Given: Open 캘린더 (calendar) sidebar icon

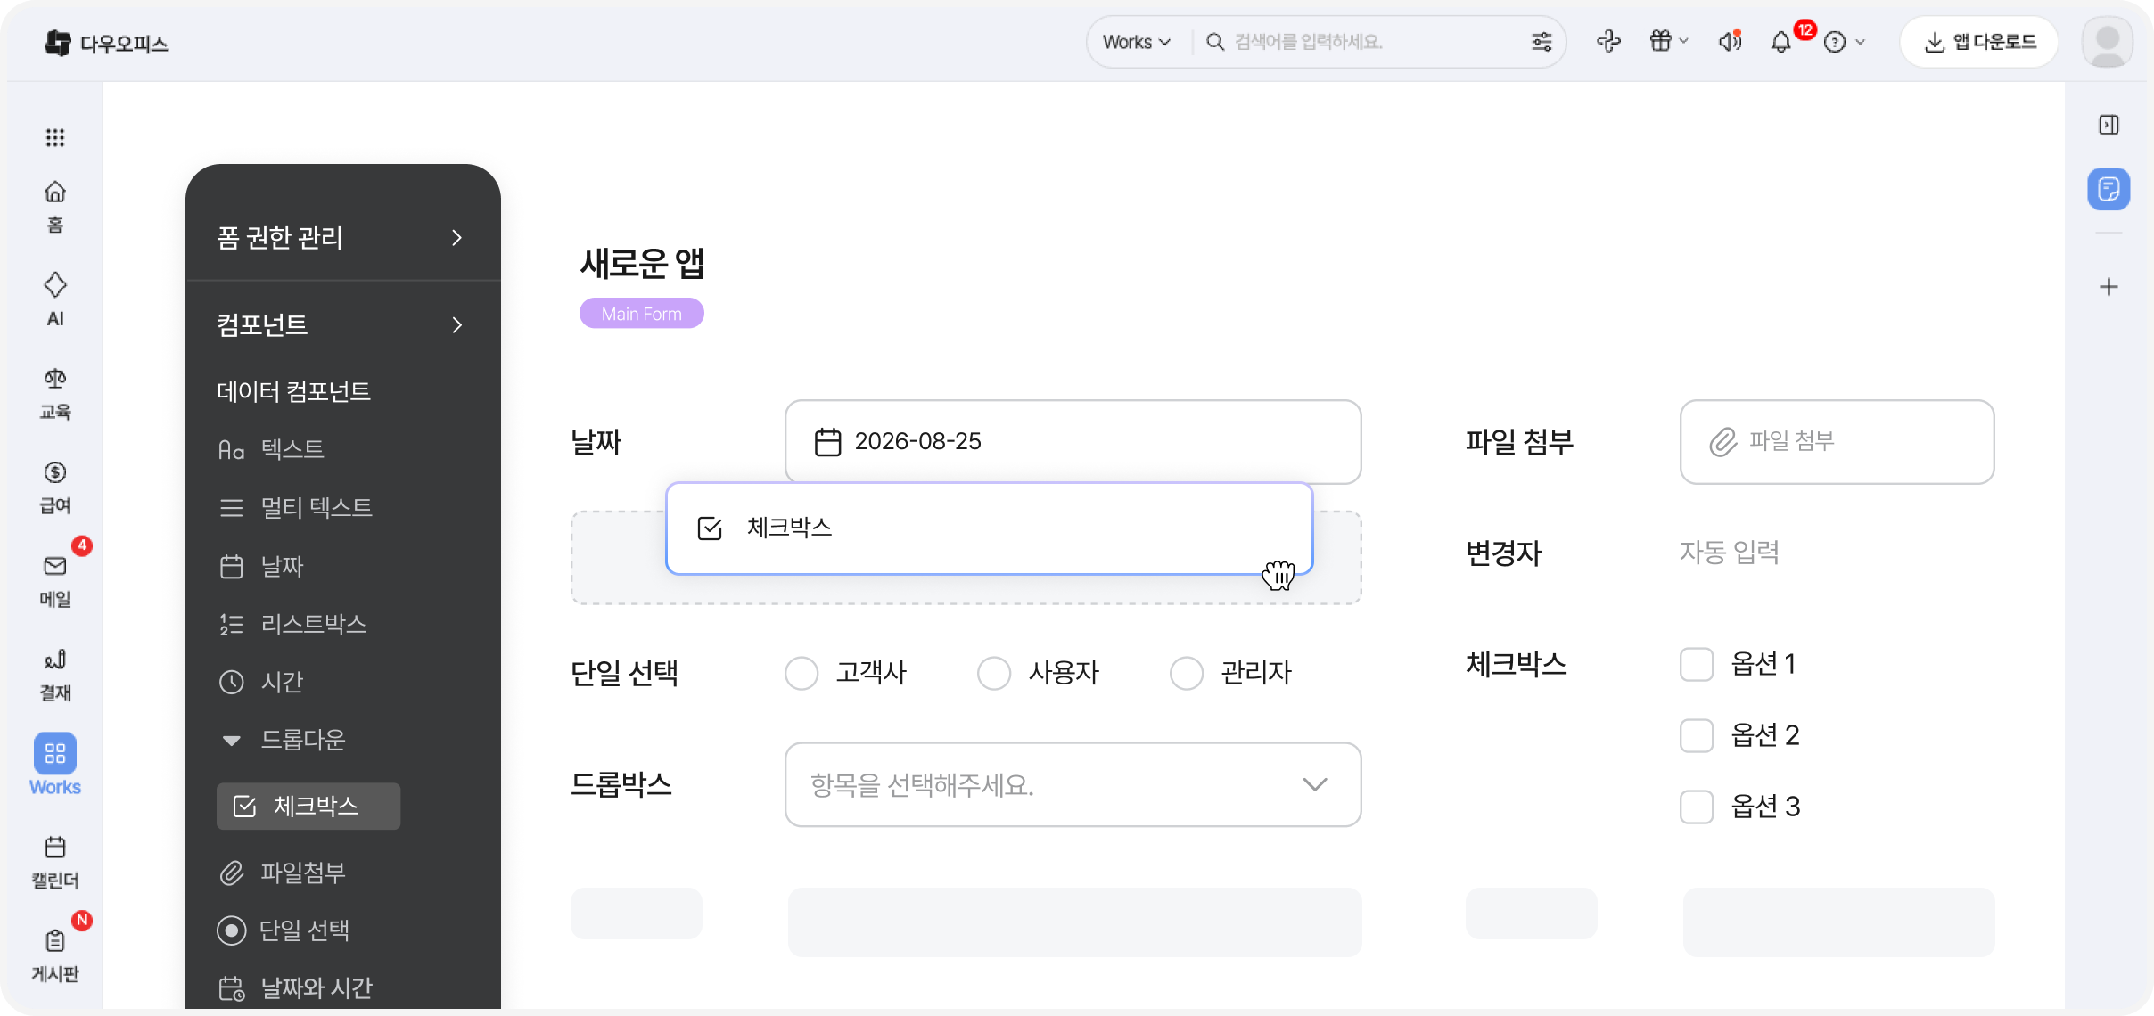Looking at the screenshot, I should pyautogui.click(x=55, y=862).
